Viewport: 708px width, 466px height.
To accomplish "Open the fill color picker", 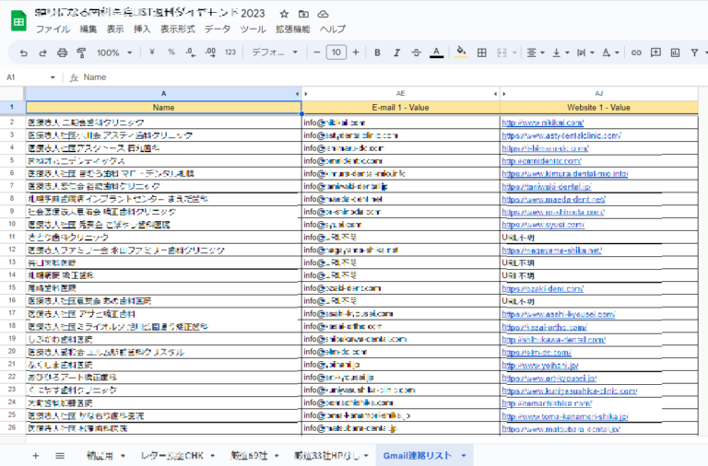I will pyautogui.click(x=462, y=52).
